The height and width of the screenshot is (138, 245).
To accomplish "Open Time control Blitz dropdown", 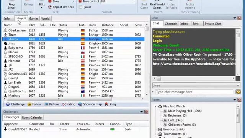I will [134, 1].
